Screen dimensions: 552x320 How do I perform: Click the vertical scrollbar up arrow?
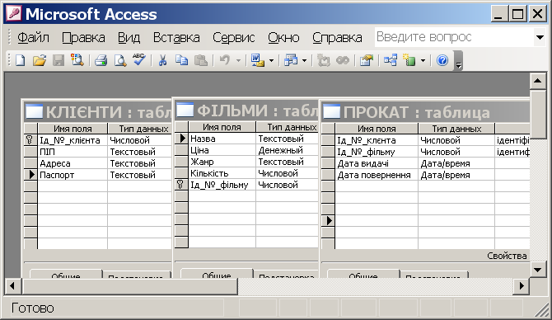coord(537,81)
